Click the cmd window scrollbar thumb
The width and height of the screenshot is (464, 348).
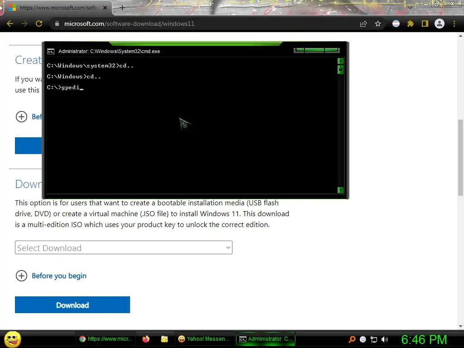coord(340,69)
